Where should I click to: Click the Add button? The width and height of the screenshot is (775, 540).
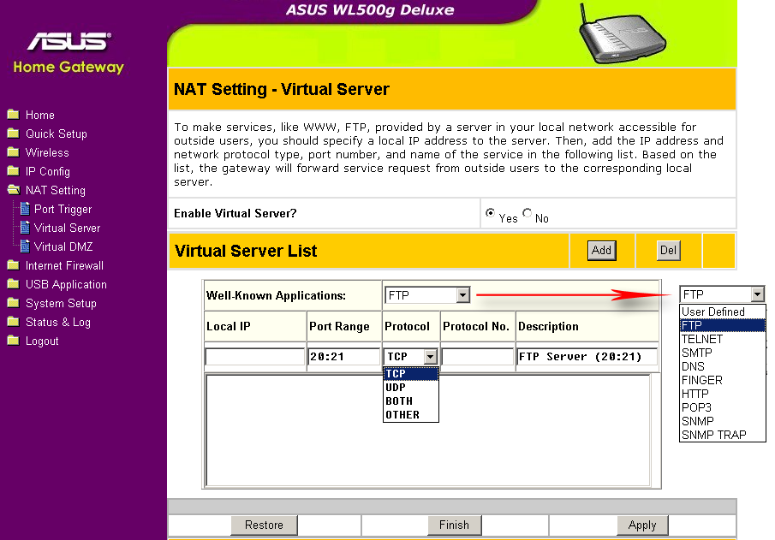(601, 251)
